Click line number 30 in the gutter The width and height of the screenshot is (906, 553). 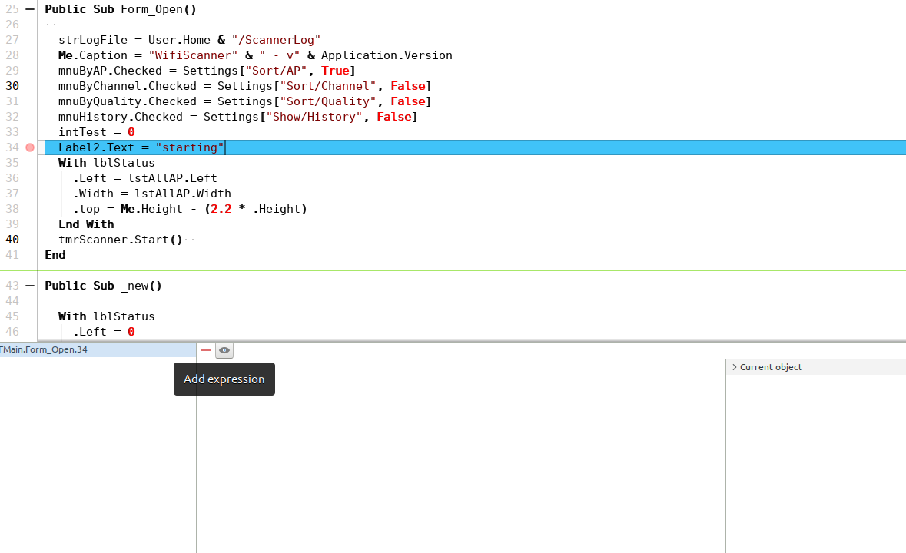(12, 86)
